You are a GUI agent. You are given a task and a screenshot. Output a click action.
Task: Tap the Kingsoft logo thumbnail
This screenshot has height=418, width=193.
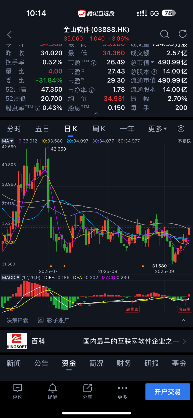point(17,341)
